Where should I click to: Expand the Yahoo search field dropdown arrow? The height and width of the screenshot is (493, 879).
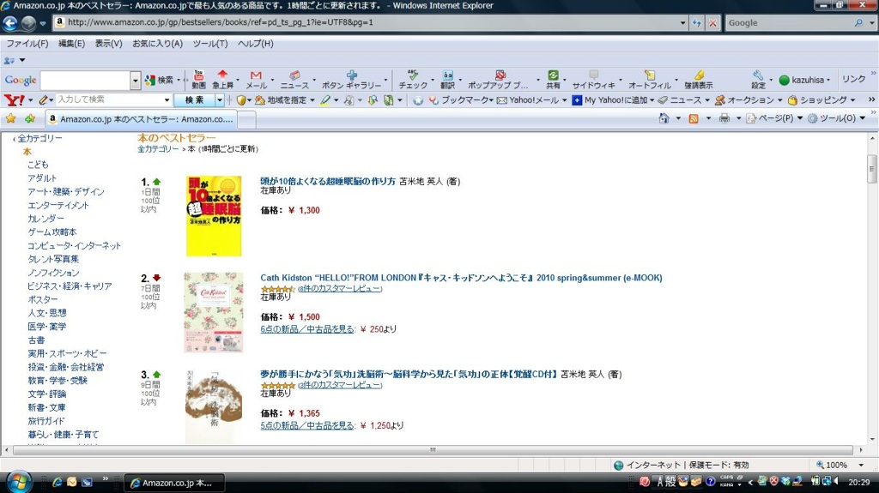tap(167, 99)
